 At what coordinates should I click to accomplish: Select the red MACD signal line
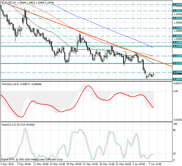pos(77,102)
